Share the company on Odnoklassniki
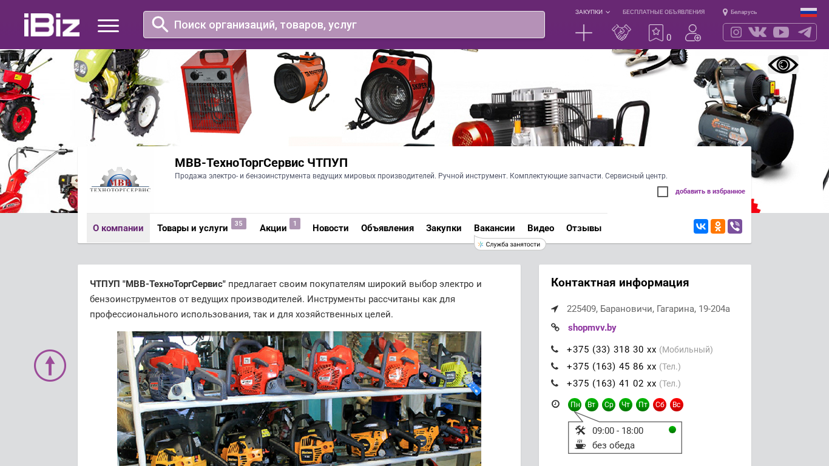Image resolution: width=829 pixels, height=466 pixels. [718, 226]
